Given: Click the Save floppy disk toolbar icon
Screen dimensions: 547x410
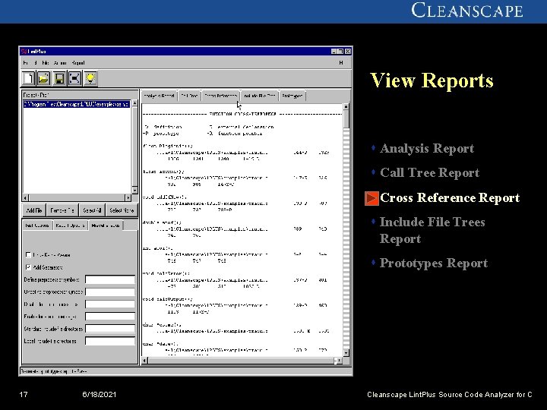Looking at the screenshot, I should point(59,78).
